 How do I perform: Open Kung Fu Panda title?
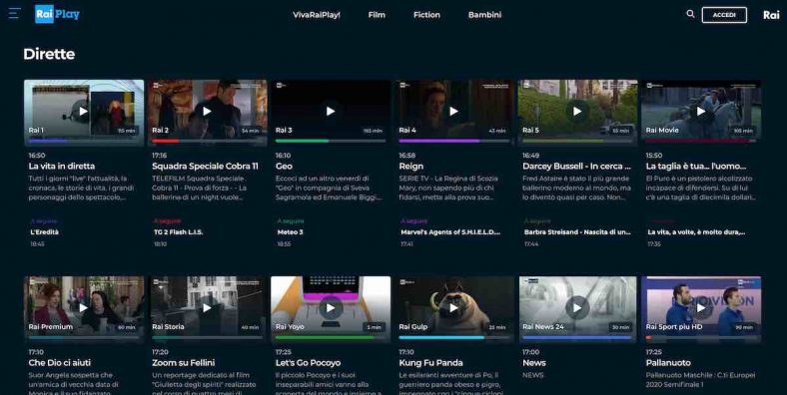click(430, 362)
